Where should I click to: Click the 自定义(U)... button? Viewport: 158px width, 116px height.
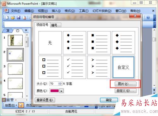click(x=125, y=91)
